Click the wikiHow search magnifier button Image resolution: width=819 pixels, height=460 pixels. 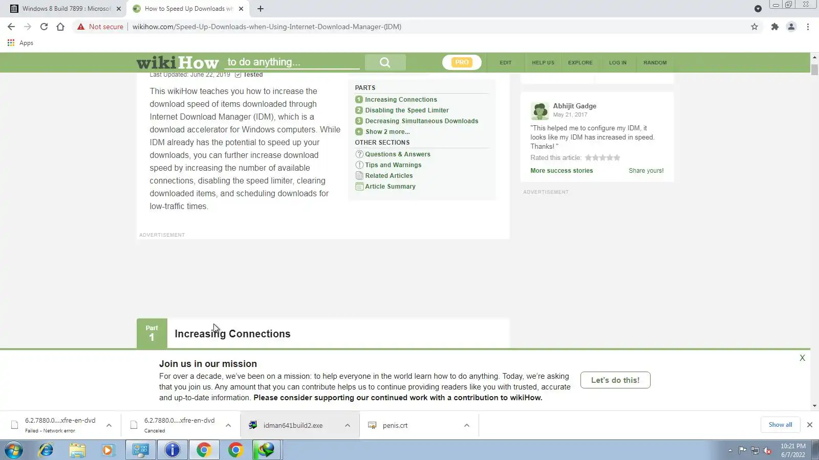click(x=385, y=62)
